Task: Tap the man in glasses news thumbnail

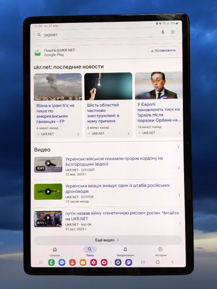Action: 159,85
